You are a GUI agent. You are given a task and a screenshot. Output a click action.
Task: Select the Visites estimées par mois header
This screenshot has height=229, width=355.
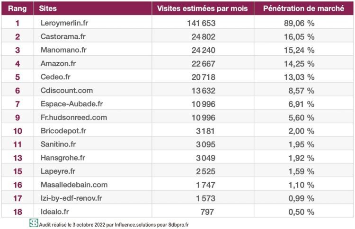point(203,8)
